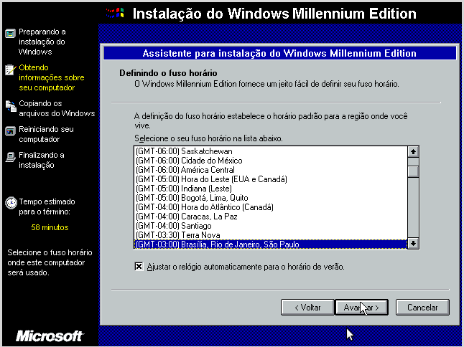Select the Terra Nova time zone
The height and width of the screenshot is (347, 464).
pos(271,235)
